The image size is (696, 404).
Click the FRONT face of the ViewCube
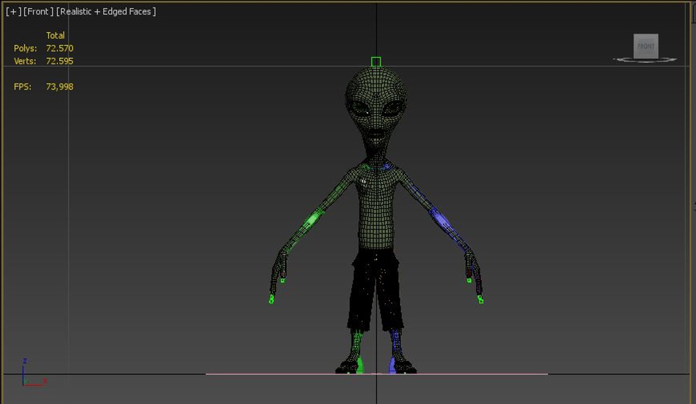click(x=646, y=46)
